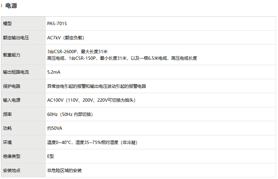Image resolution: width=278 pixels, height=179 pixels.
Task: Click the 非危险区域的安装 value
Action: (x=64, y=170)
